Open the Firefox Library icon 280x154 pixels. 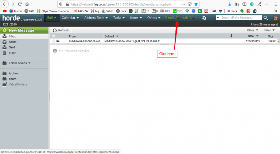click(x=237, y=4)
